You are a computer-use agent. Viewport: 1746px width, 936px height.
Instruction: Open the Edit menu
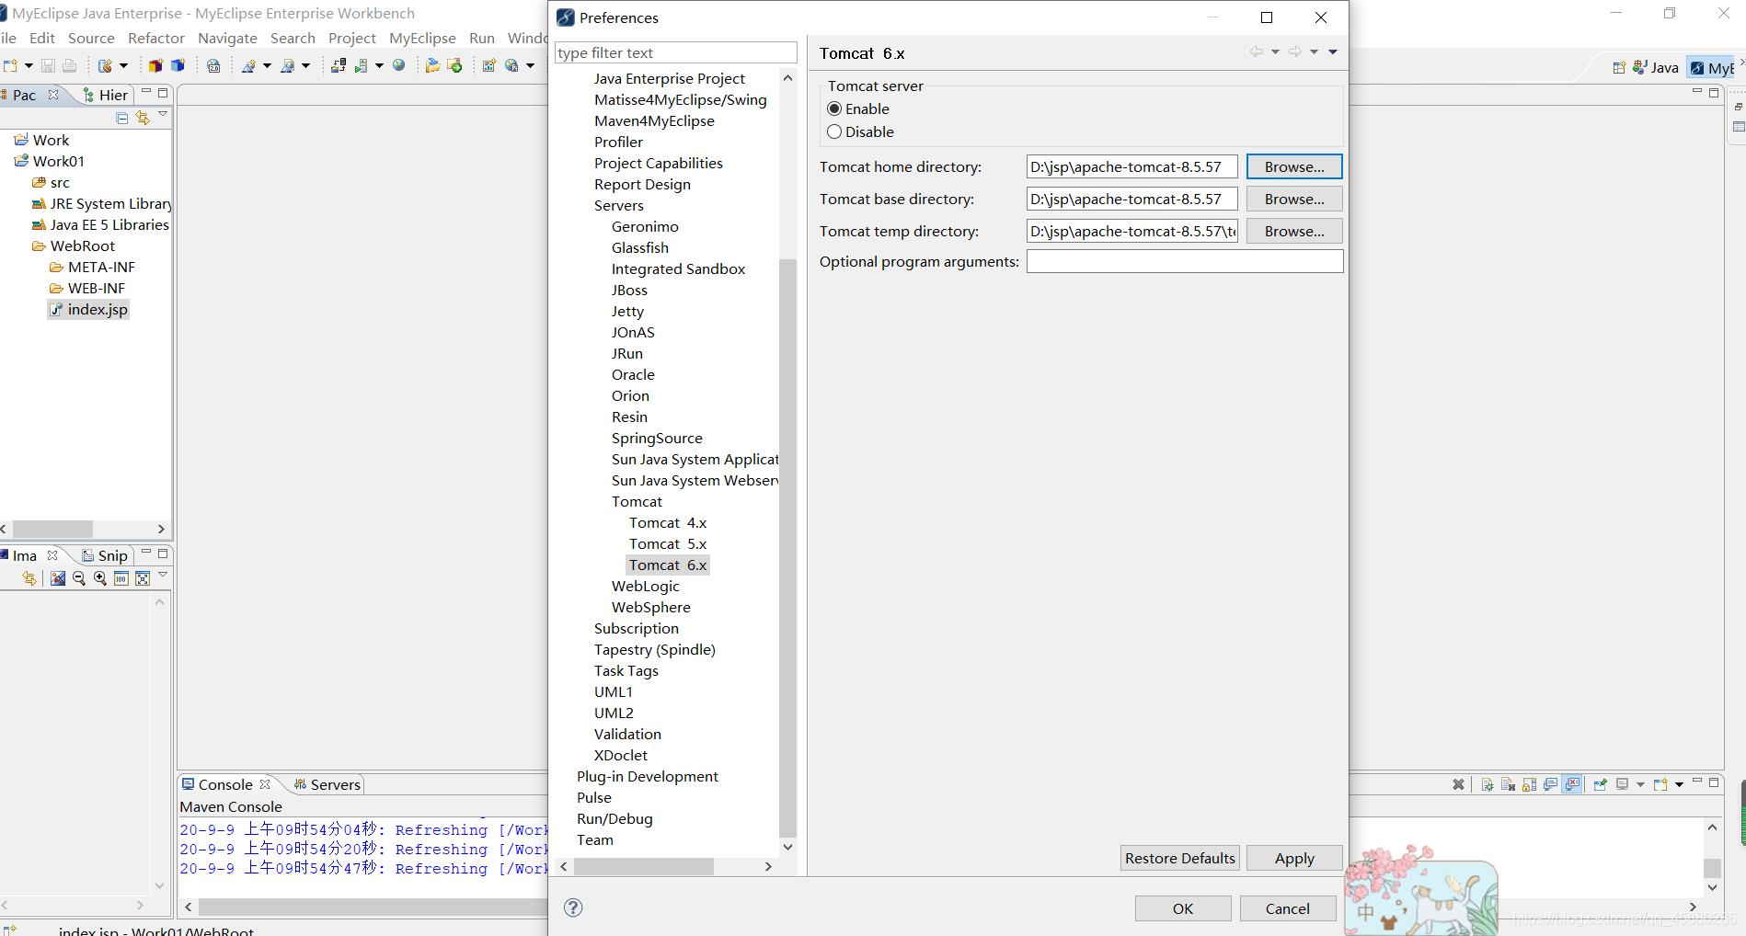(42, 38)
